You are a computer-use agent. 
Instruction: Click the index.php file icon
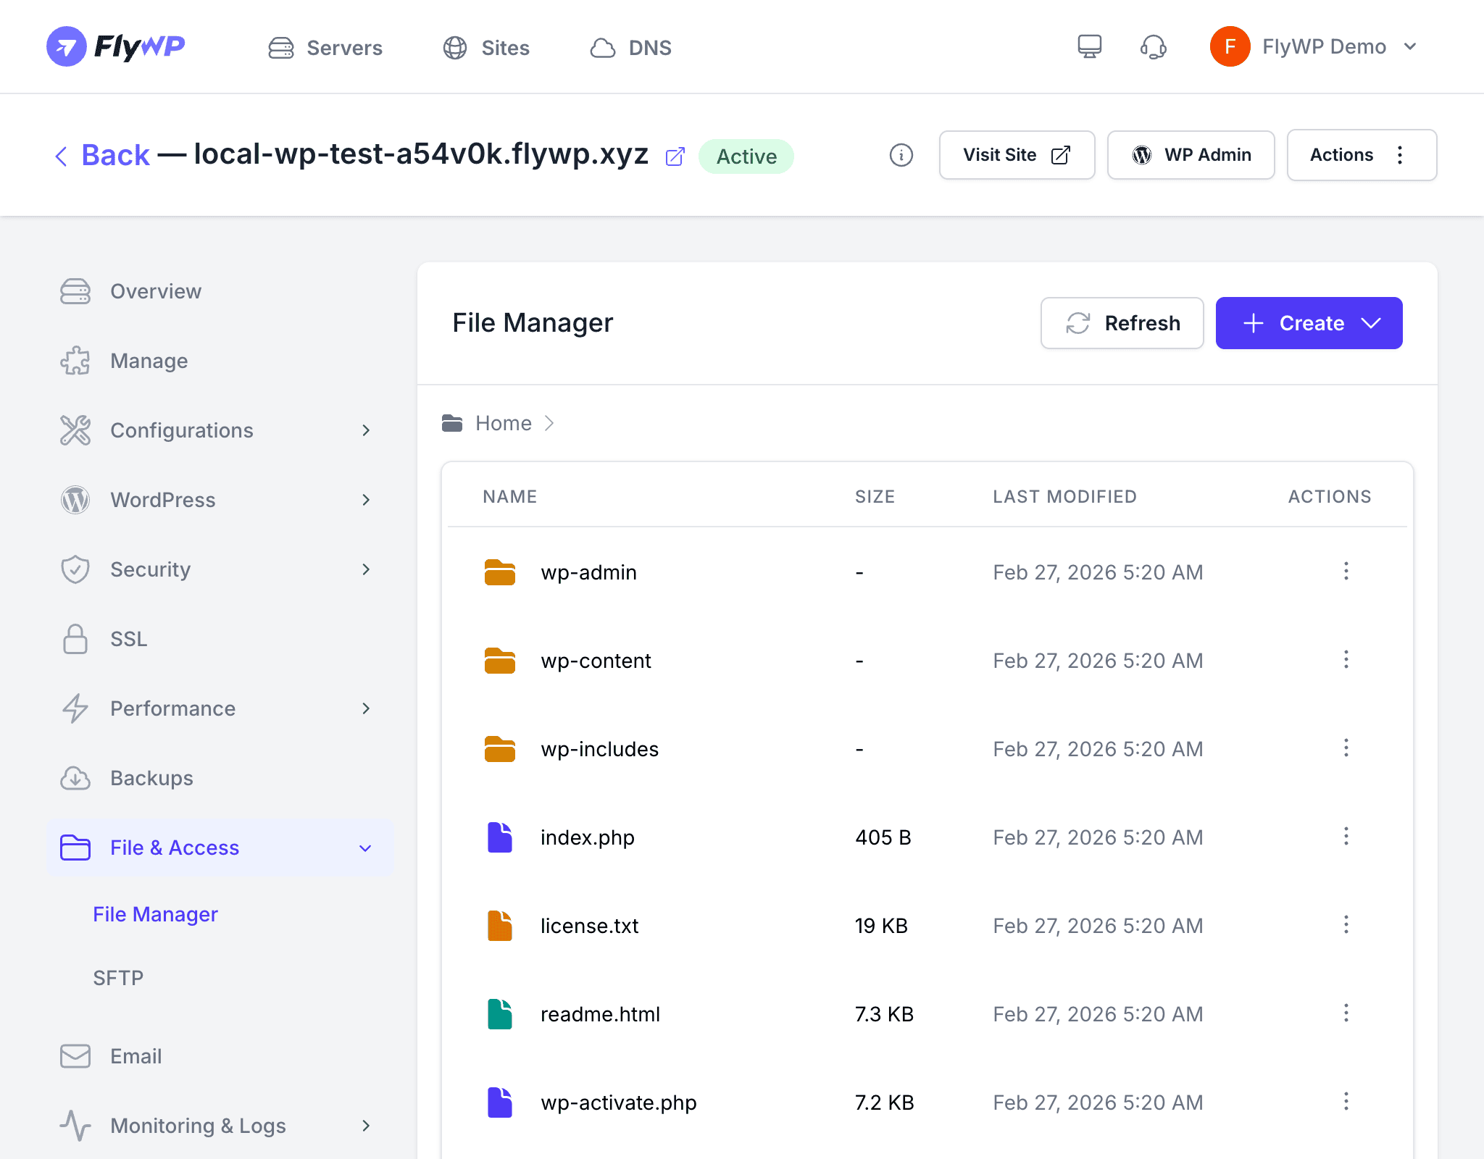[x=499, y=837]
